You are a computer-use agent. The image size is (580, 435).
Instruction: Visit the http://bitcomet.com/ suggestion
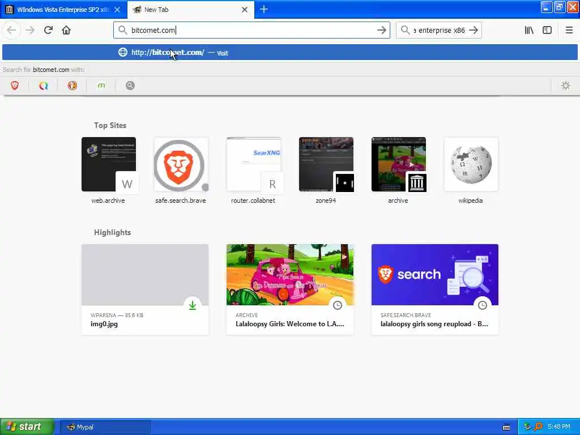point(290,52)
